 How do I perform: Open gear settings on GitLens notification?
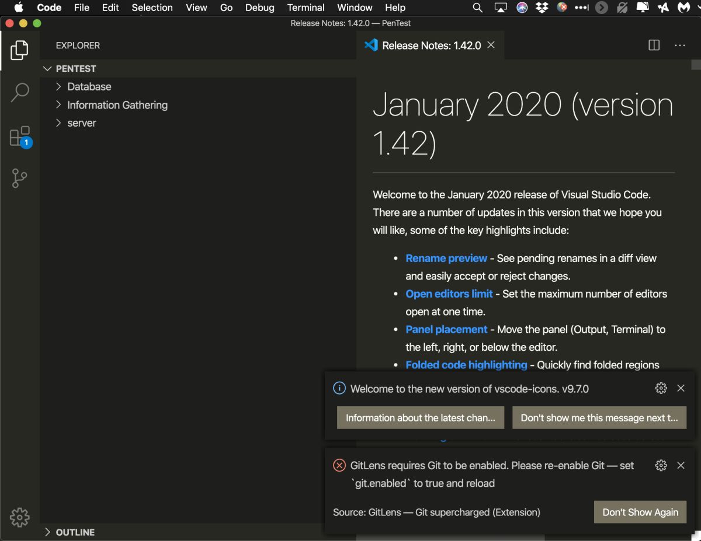coord(661,465)
